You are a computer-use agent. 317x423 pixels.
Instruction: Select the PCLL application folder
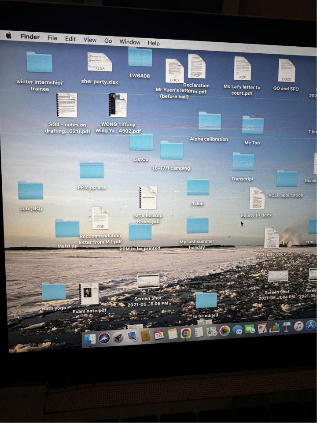click(287, 178)
